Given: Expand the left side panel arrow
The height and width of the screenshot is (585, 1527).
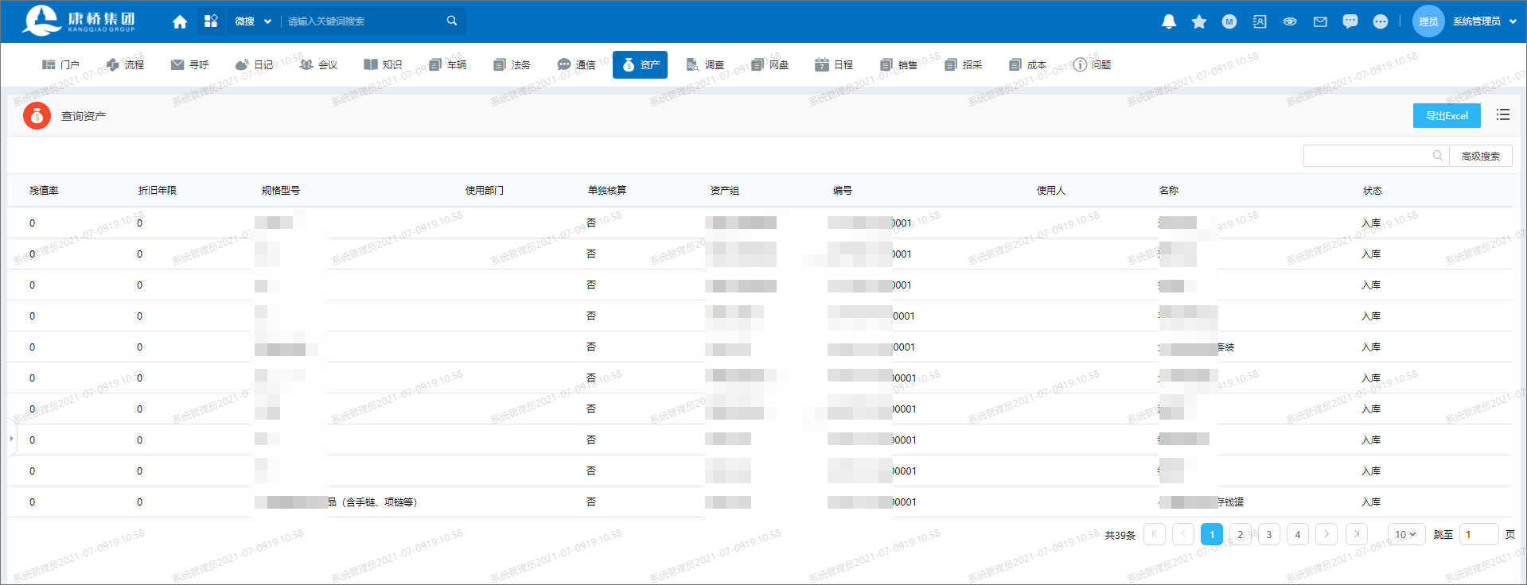Looking at the screenshot, I should pyautogui.click(x=11, y=438).
